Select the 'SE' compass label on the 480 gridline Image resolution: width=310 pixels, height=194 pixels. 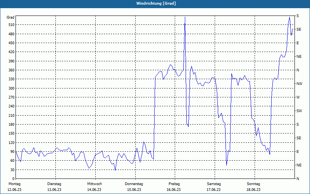coord(299,29)
